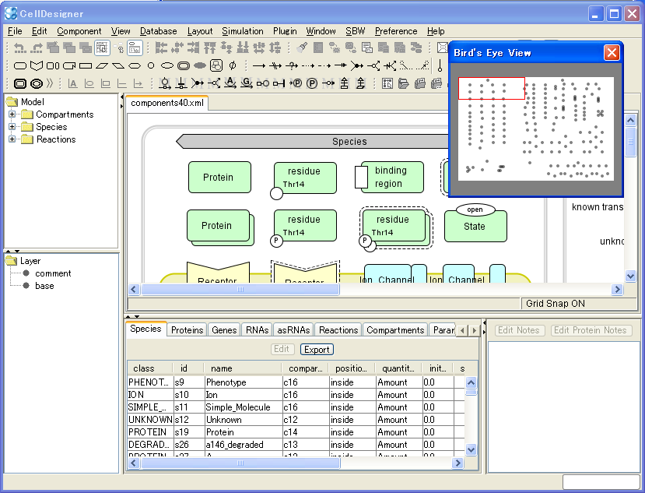Viewport: 645px width, 493px height.
Task: Select the Receptor shape tool
Action: pos(37,65)
